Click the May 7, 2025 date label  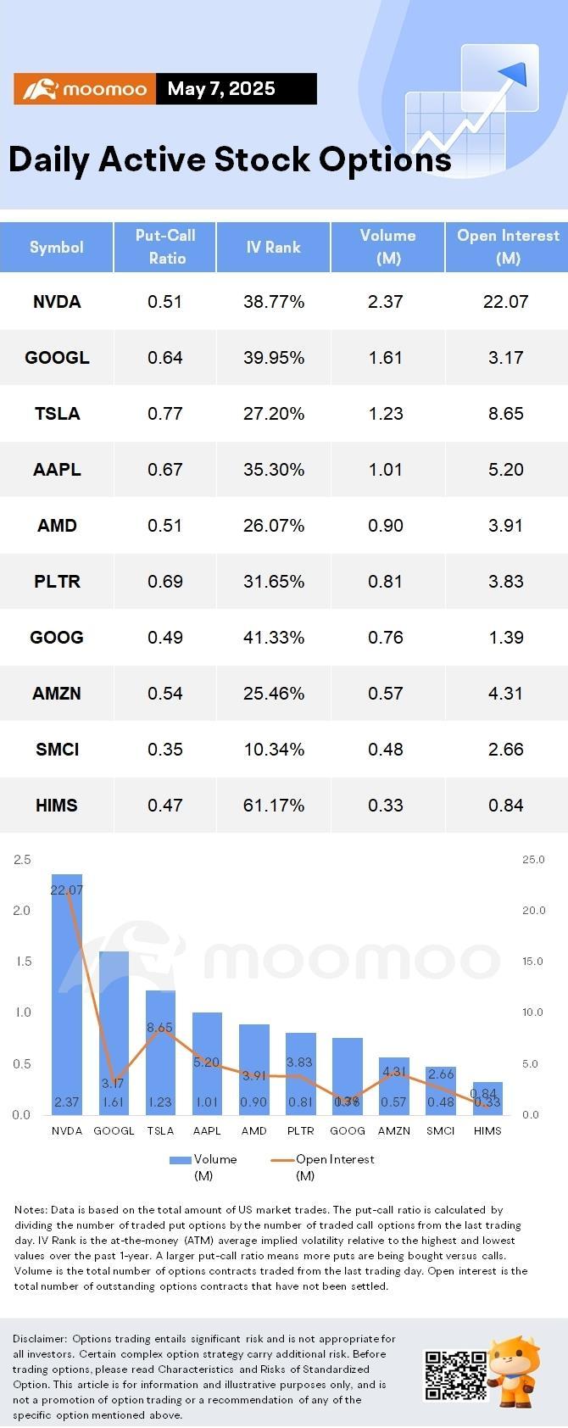click(x=221, y=89)
